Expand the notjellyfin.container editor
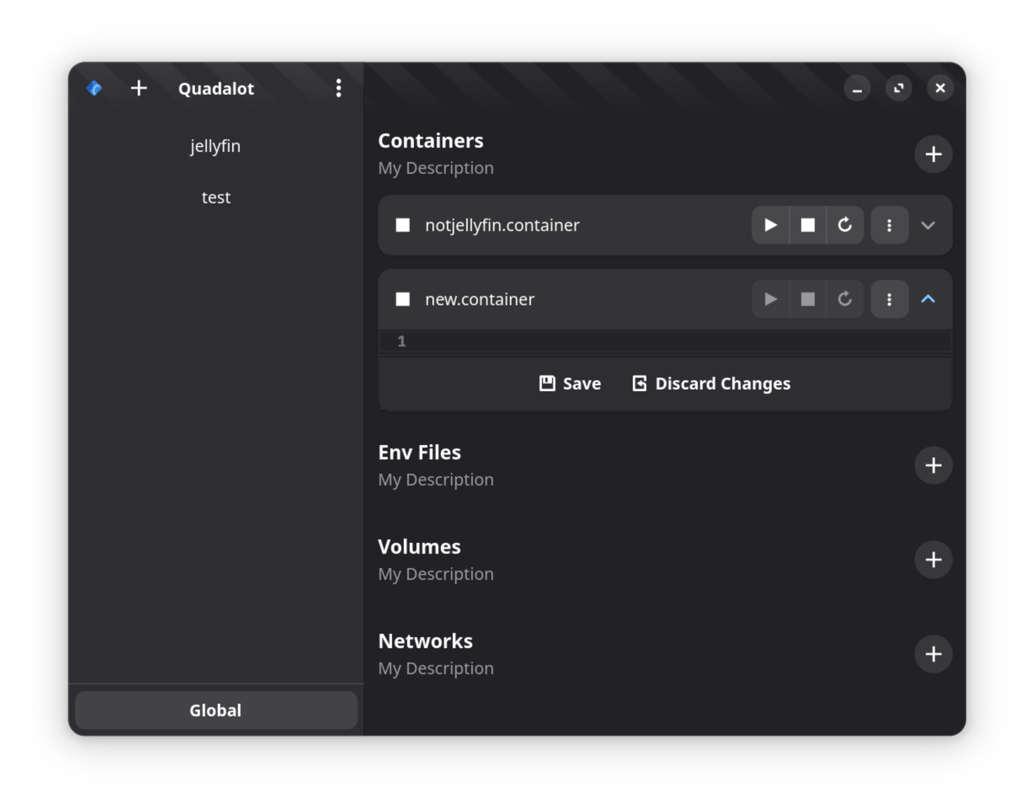Image resolution: width=1035 pixels, height=811 pixels. point(928,225)
